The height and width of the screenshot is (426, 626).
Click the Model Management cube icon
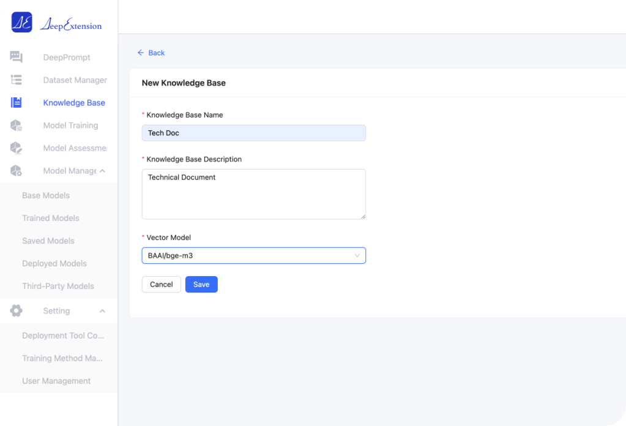17,171
